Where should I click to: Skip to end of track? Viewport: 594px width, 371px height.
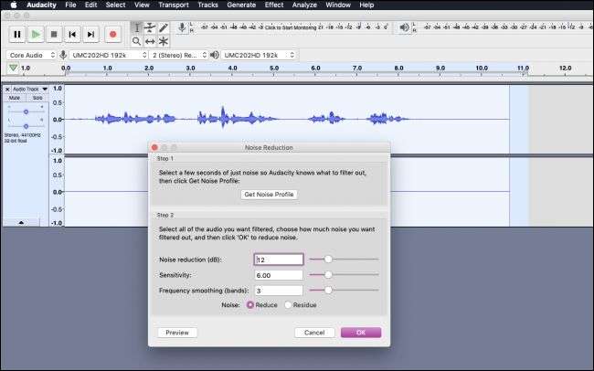[90, 35]
